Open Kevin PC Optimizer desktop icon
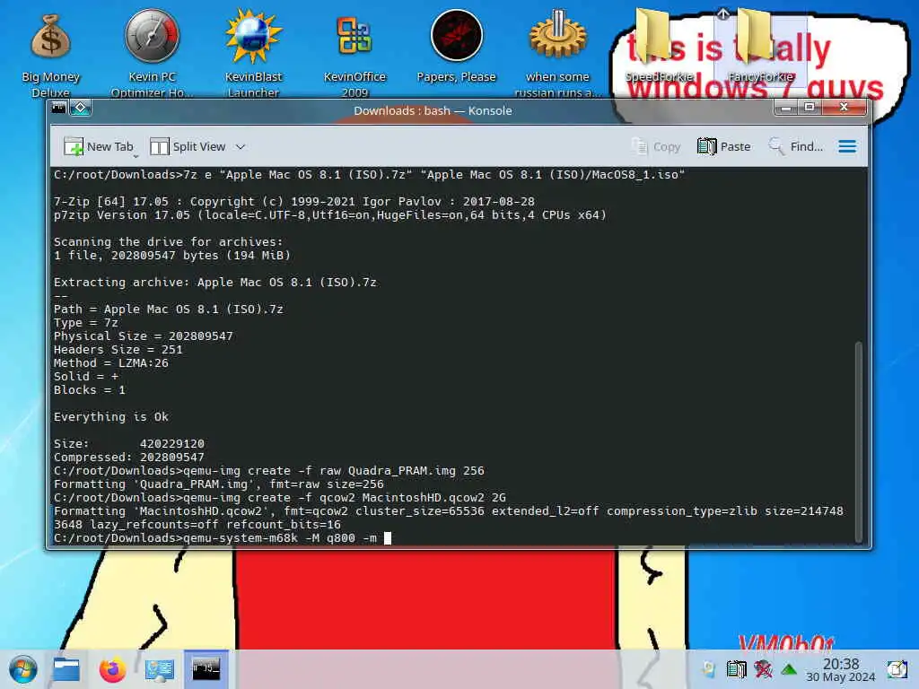Viewport: 919px width, 689px height. coord(152,55)
